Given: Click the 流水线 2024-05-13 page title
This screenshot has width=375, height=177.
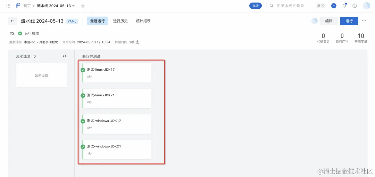Looking at the screenshot, I should [42, 21].
